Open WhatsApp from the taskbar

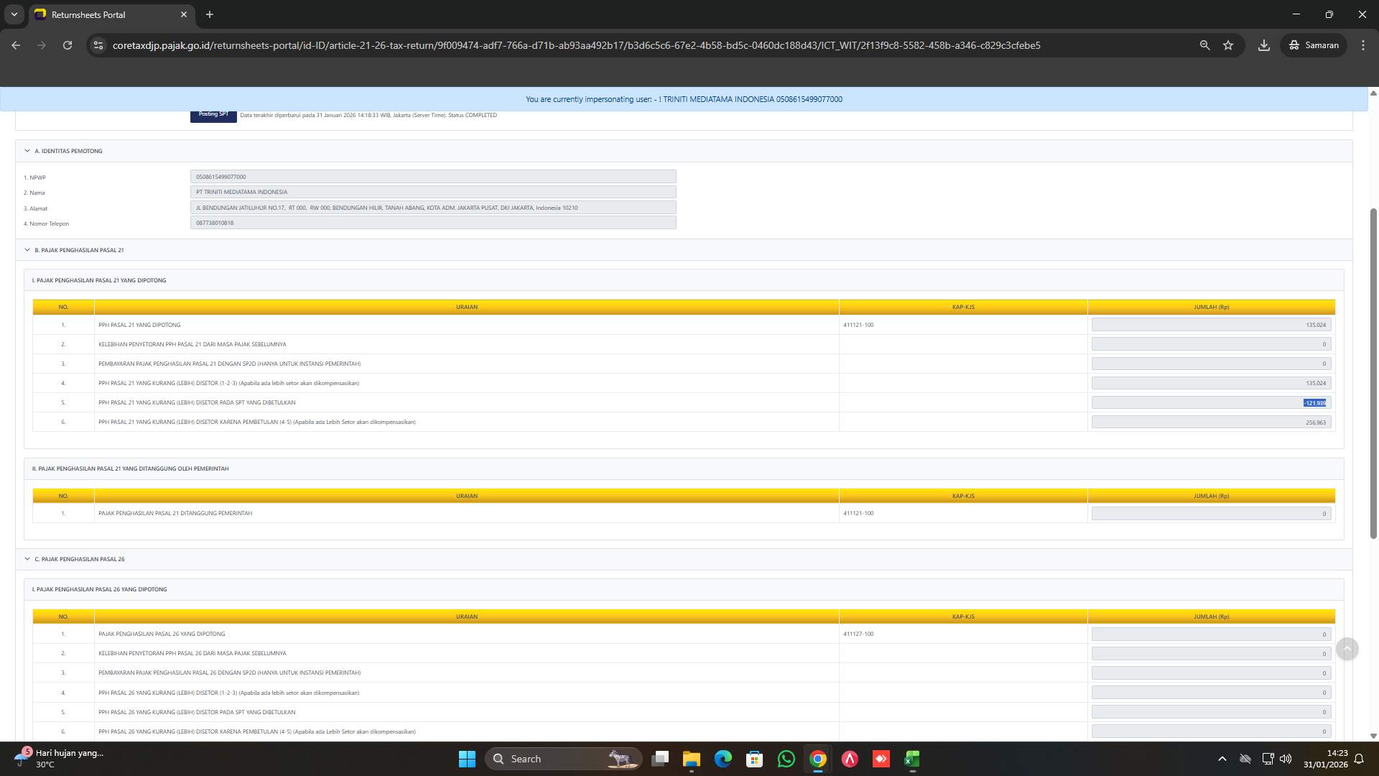coord(786,759)
